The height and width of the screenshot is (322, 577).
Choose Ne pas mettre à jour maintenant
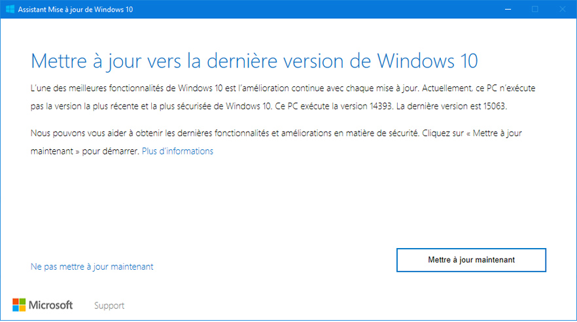click(92, 266)
